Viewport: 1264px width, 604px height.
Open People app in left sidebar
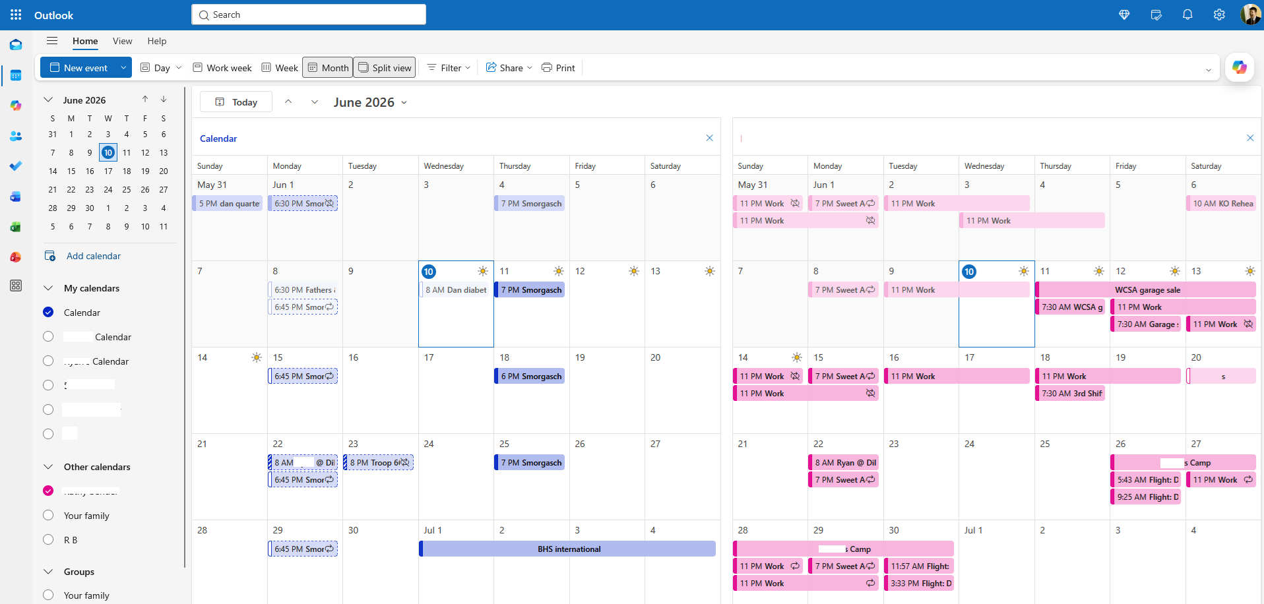pos(16,136)
